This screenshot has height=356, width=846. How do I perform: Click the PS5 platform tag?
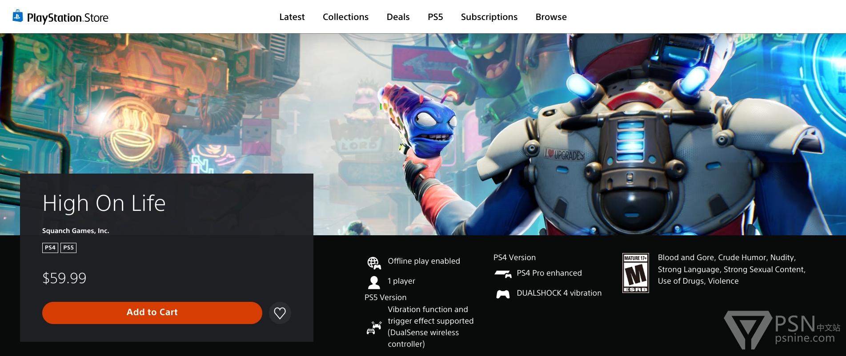(x=68, y=248)
